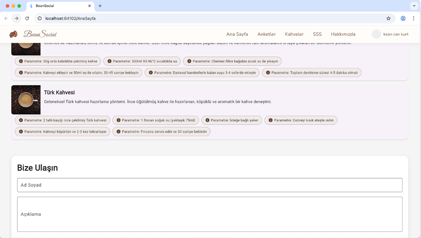
Task: Click the kaan can kurt username
Action: [x=396, y=34]
